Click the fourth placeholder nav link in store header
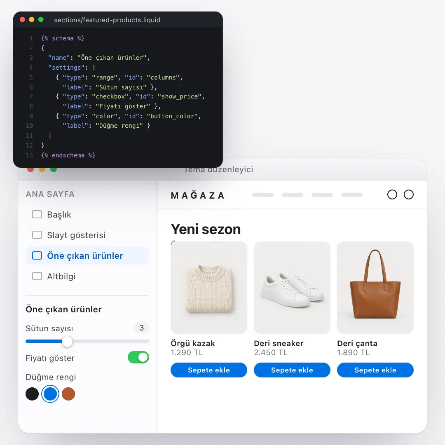445x445 pixels. coord(351,194)
